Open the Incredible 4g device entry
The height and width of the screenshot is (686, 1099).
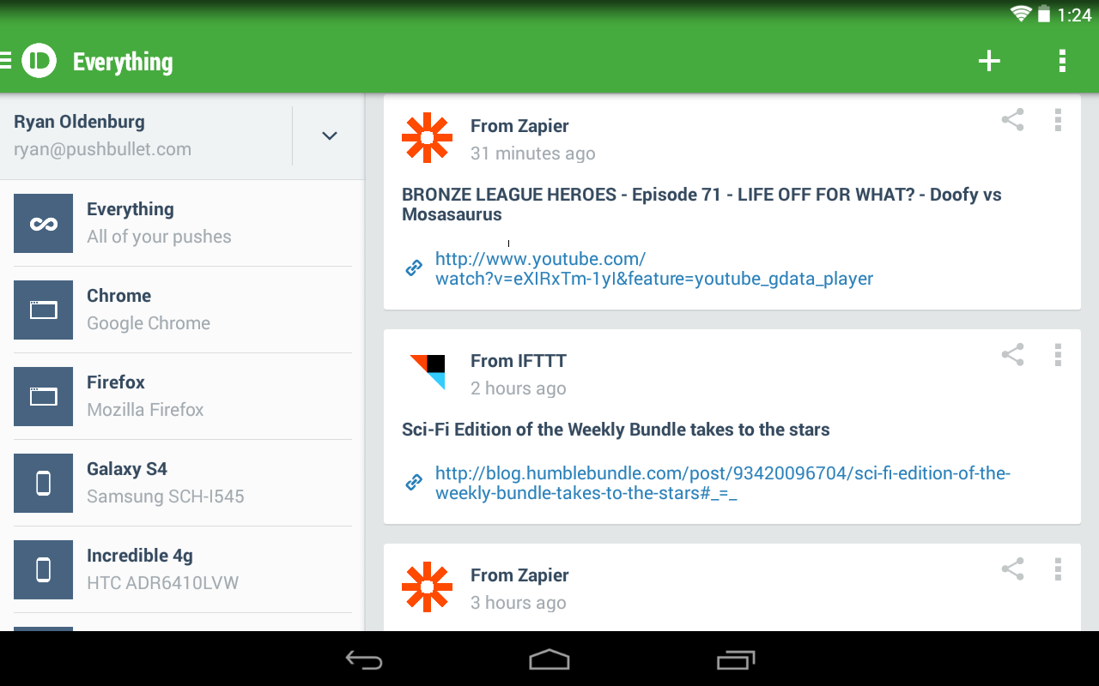[x=182, y=569]
